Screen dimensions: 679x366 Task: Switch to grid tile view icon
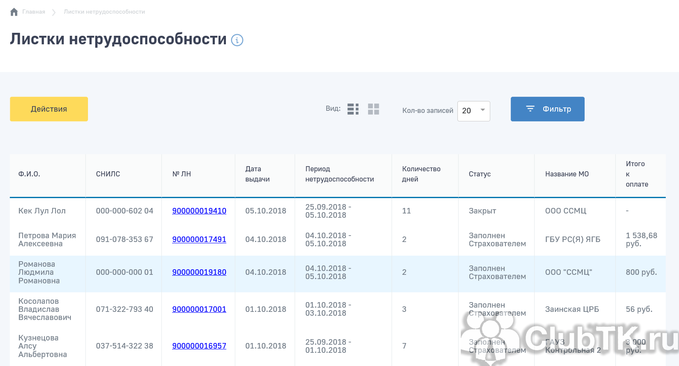coord(374,109)
